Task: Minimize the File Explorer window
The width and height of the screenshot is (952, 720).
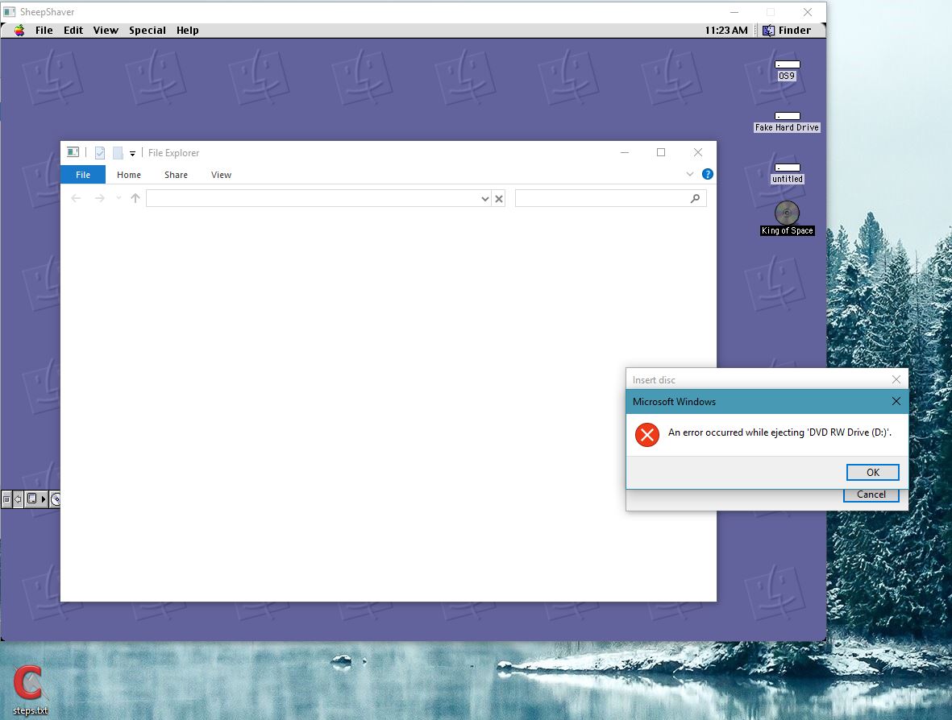Action: click(x=624, y=152)
